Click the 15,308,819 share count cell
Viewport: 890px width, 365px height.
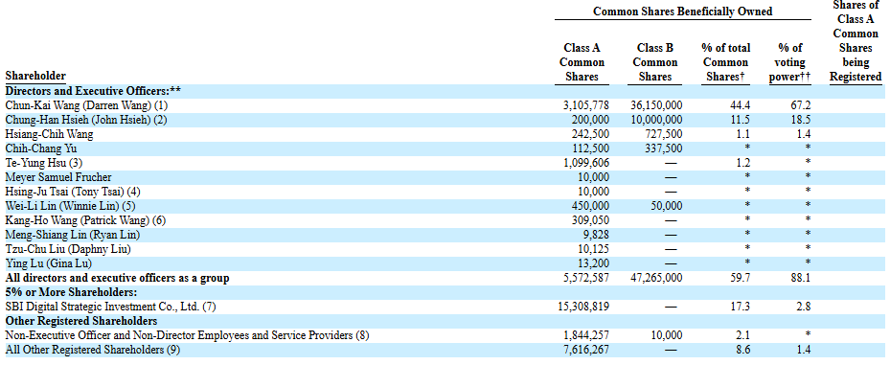584,307
